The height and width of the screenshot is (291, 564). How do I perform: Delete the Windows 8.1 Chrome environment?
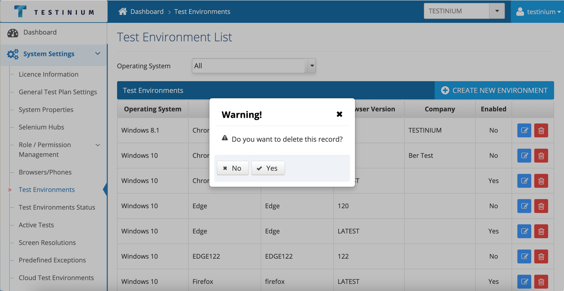coord(541,130)
